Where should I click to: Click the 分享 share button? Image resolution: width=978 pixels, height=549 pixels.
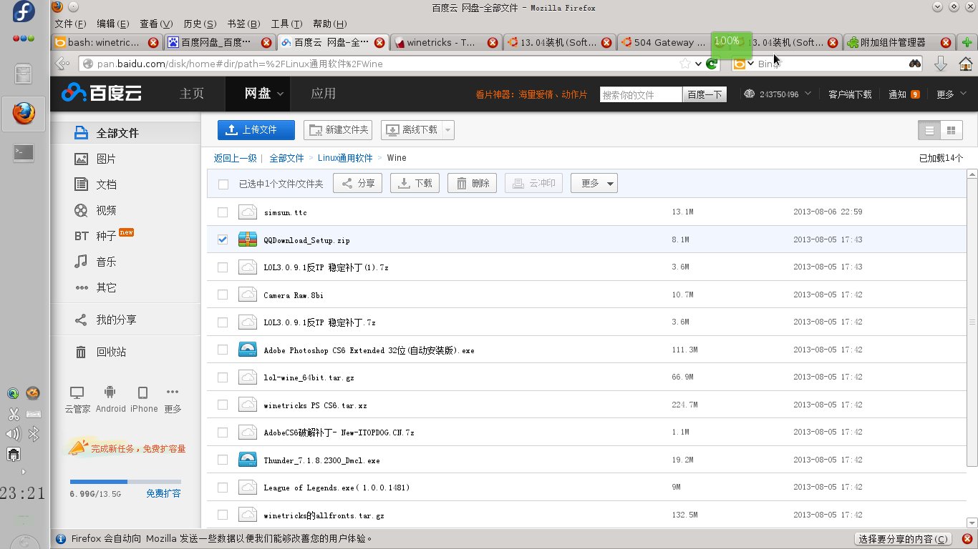358,183
